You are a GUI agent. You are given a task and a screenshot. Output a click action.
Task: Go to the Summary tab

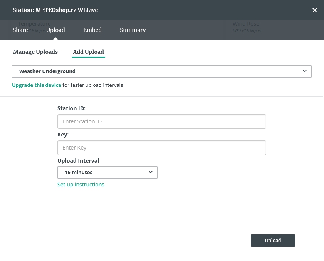[133, 30]
